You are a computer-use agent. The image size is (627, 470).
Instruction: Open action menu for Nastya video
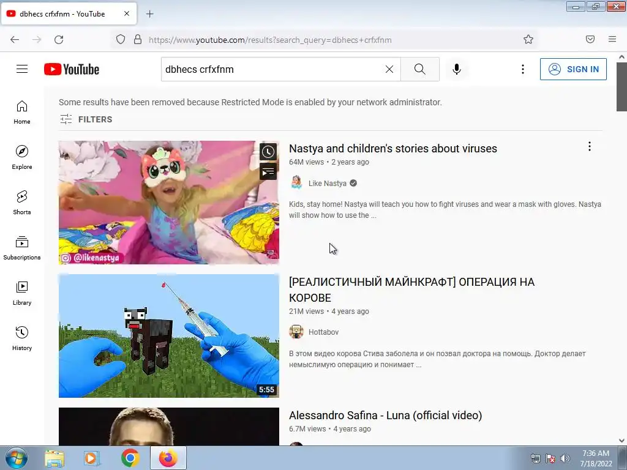click(590, 146)
